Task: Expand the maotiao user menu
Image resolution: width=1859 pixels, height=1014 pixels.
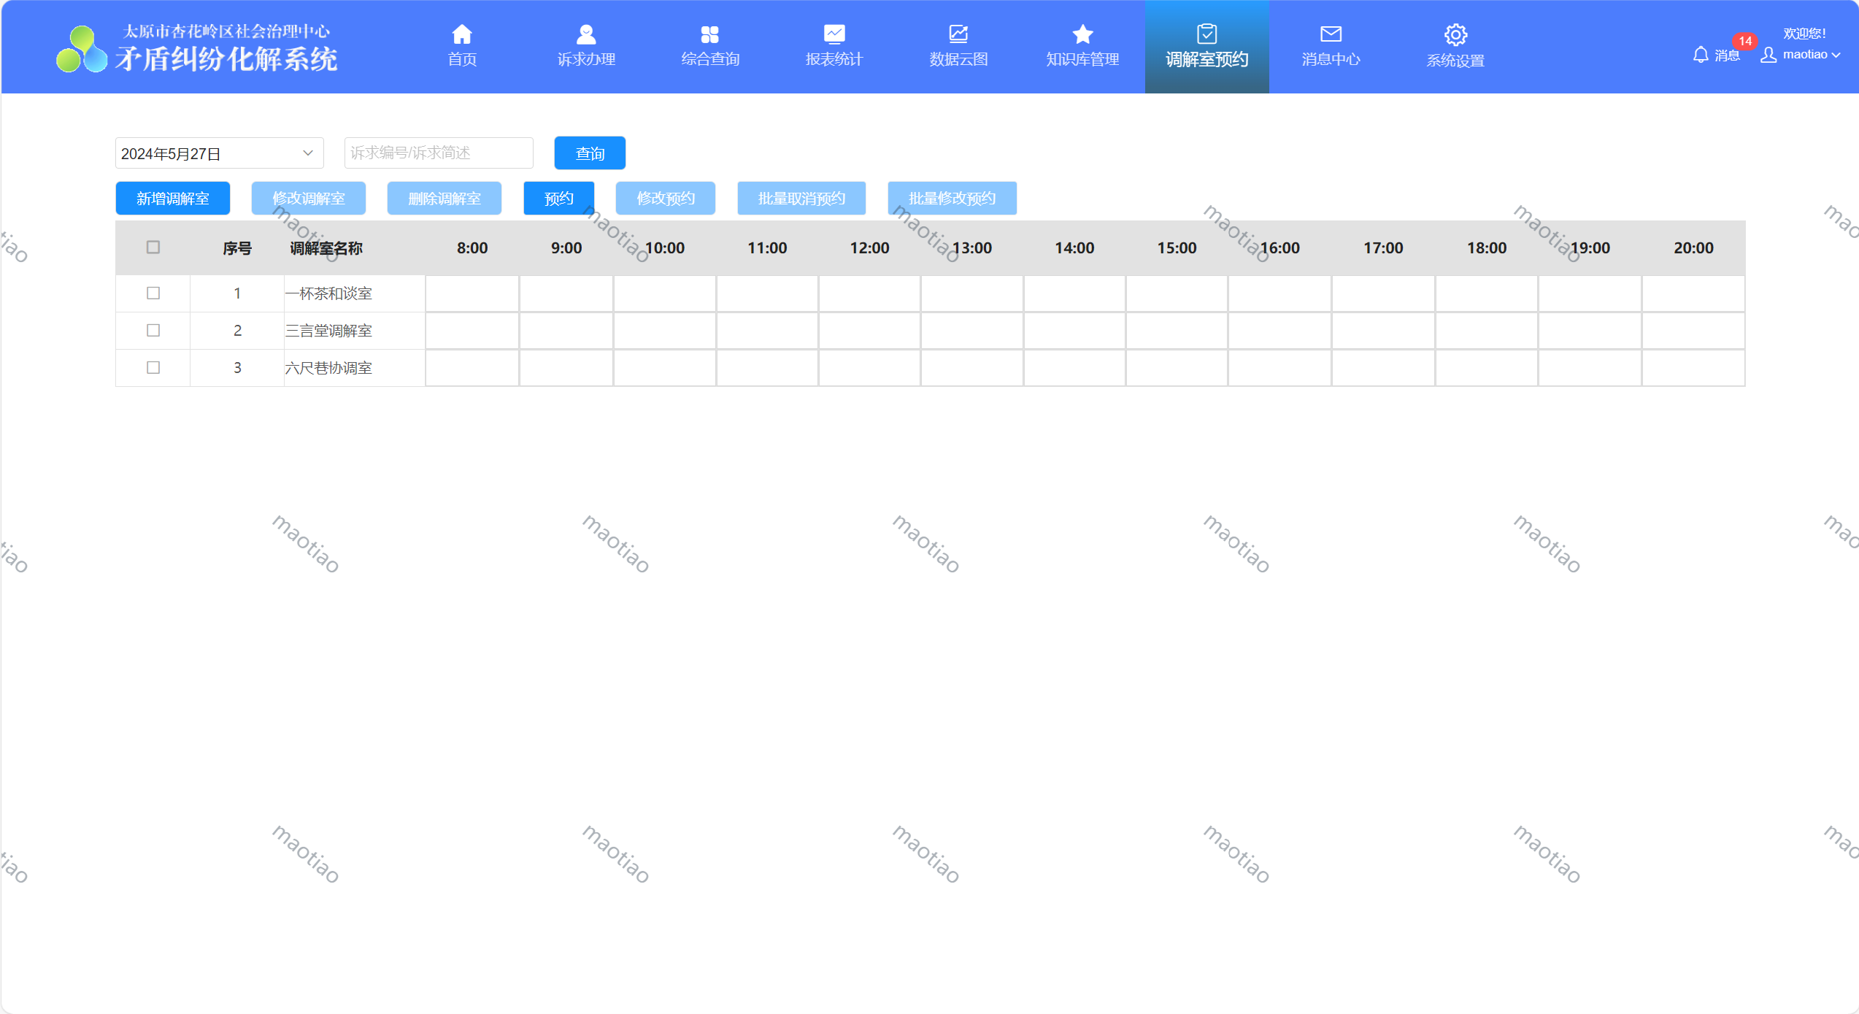Action: (x=1812, y=55)
